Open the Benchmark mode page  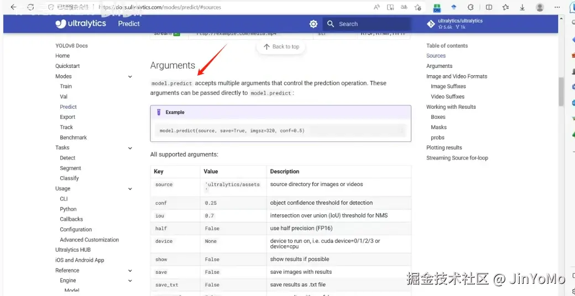click(74, 138)
